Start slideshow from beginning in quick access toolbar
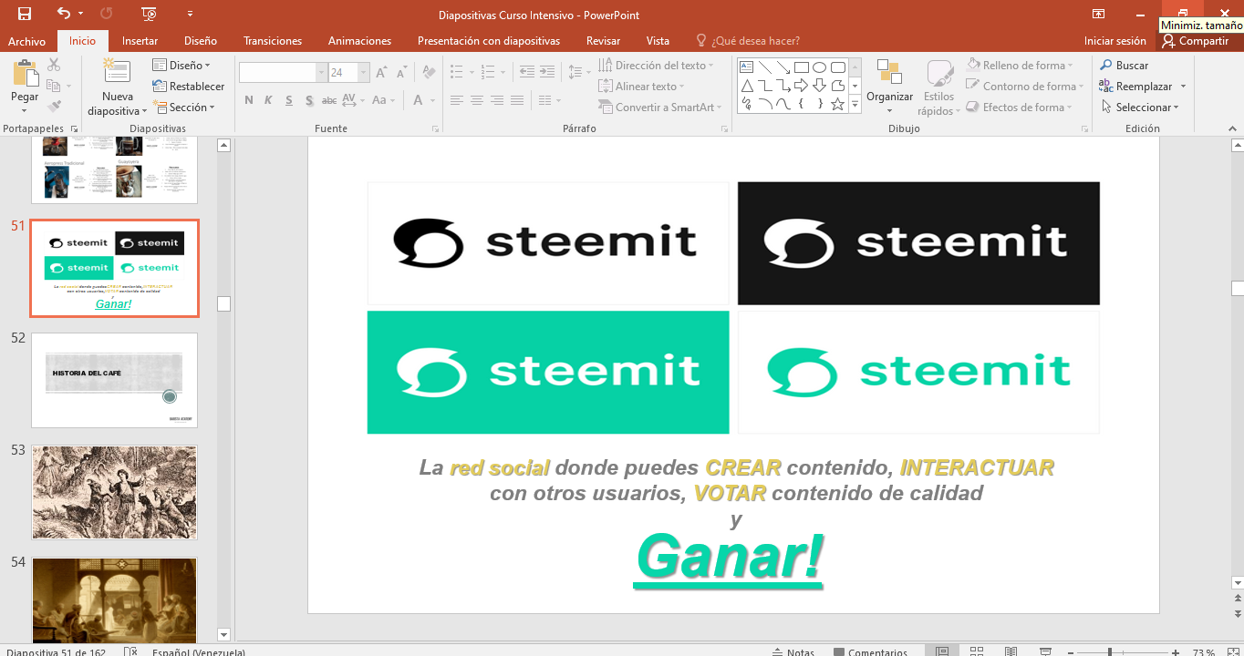 (150, 14)
